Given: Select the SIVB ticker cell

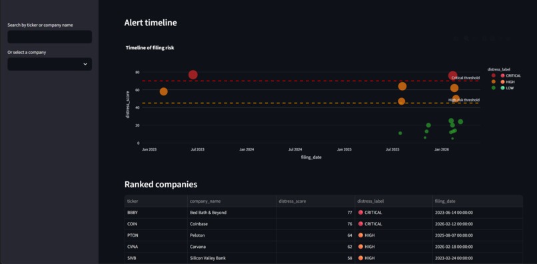Looking at the screenshot, I should pos(156,258).
